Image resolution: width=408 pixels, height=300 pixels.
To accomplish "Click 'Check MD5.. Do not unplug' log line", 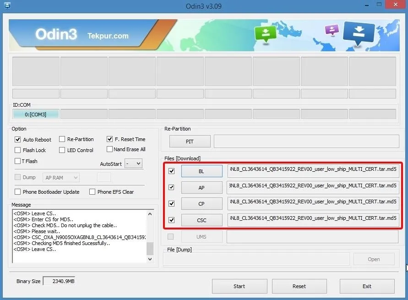I will (65, 225).
